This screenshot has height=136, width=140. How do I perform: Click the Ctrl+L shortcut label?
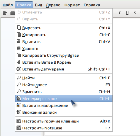tap(105, 99)
